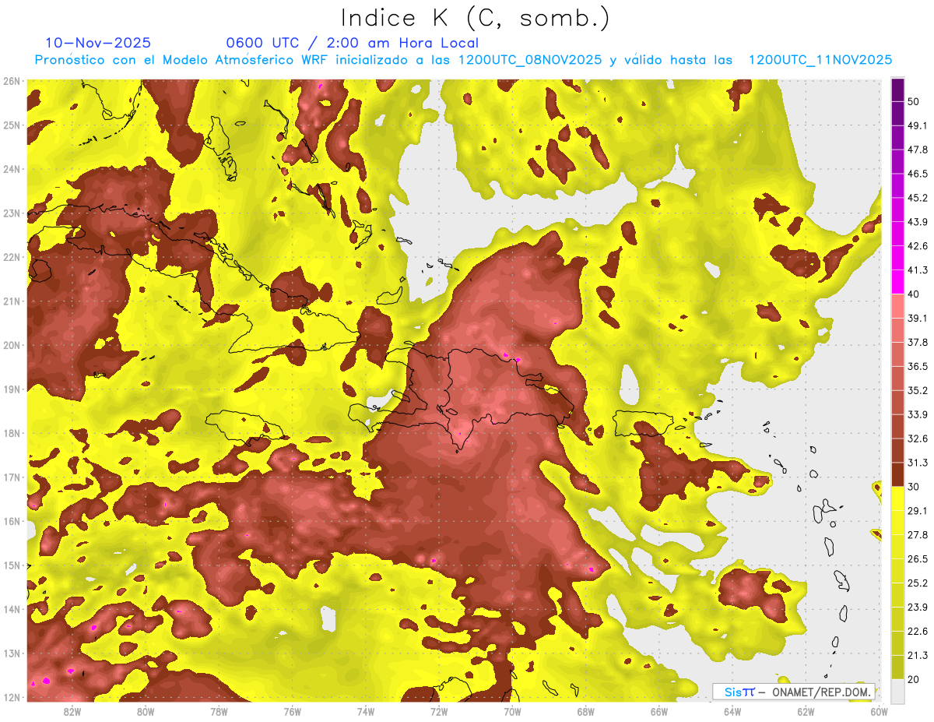
Task: Pick the 66W longitude label
Action: (x=659, y=711)
